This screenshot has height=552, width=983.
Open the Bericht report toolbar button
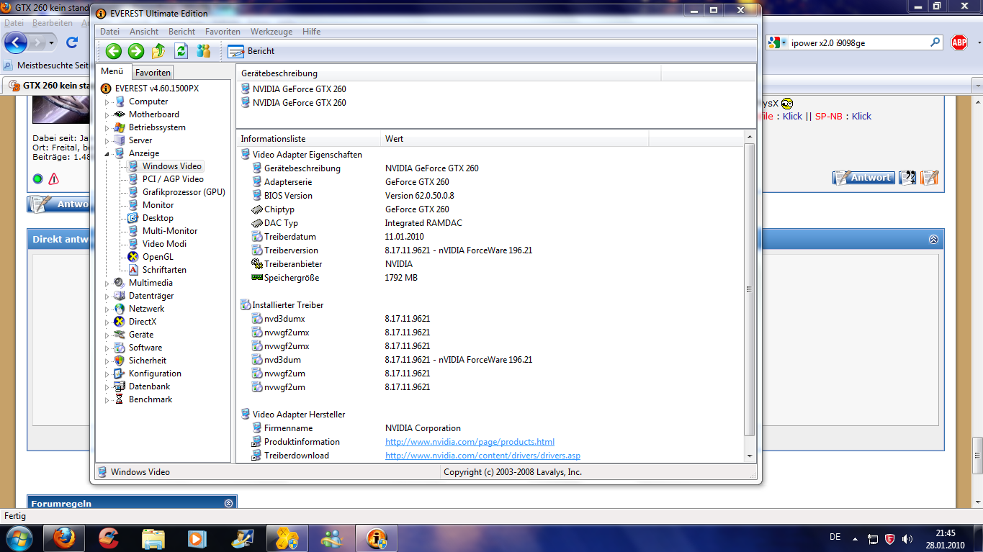click(251, 51)
